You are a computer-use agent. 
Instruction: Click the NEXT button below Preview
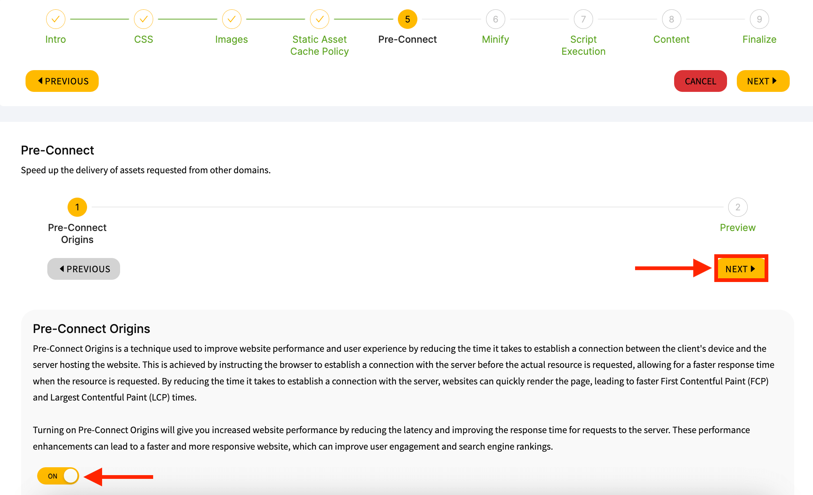741,268
